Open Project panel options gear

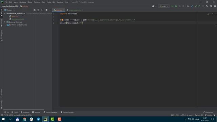tap(46, 10)
